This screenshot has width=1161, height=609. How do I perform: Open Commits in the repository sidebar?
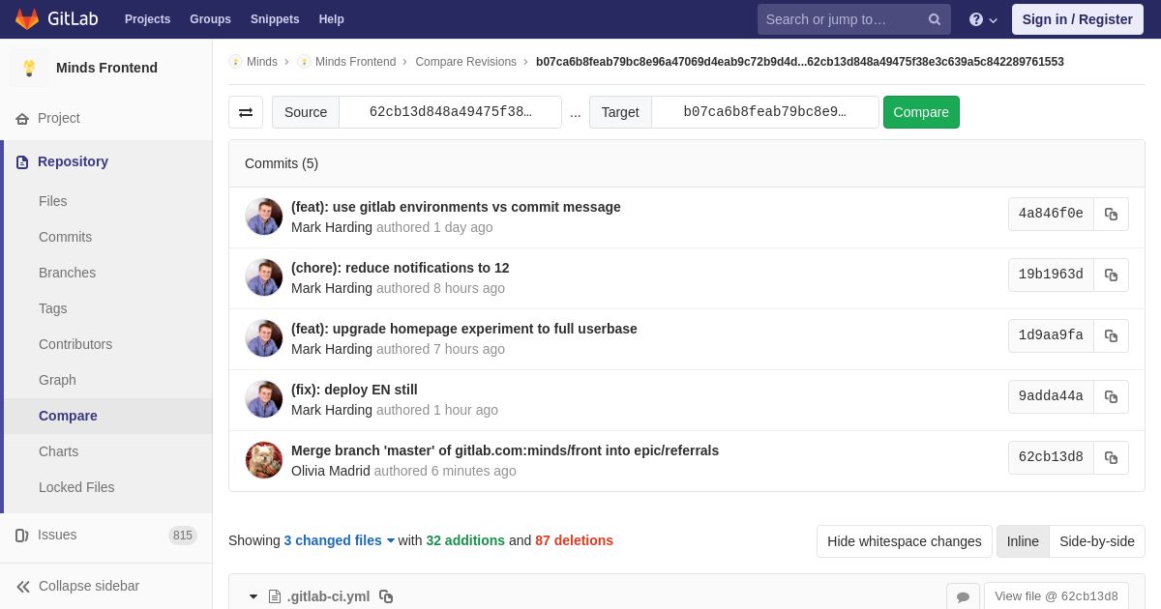tap(65, 237)
